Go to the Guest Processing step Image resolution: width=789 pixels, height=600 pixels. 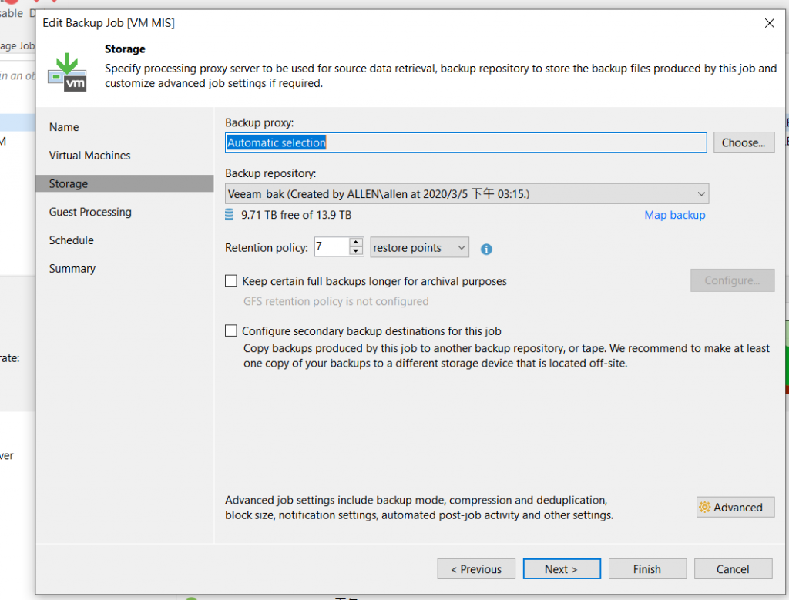(x=90, y=213)
